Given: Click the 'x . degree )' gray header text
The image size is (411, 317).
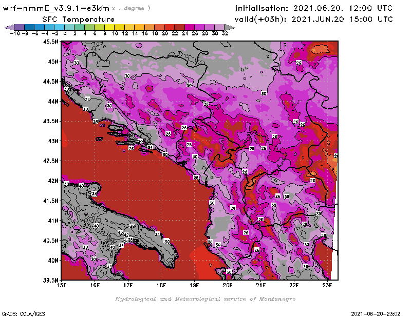Looking at the screenshot, I should [x=131, y=8].
